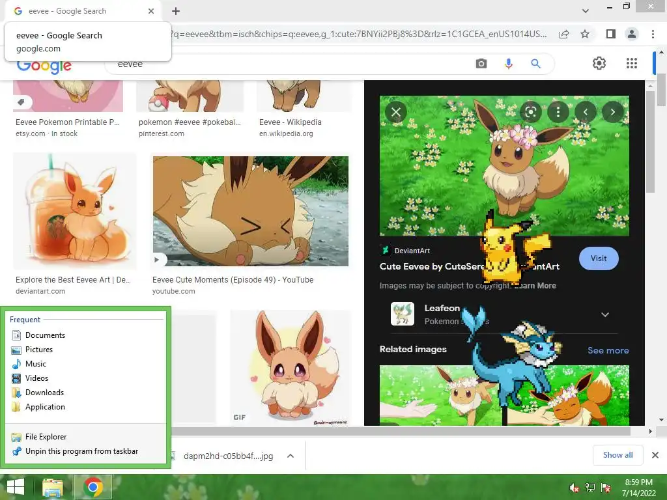Close the image preview panel
The image size is (667, 500).
point(396,112)
